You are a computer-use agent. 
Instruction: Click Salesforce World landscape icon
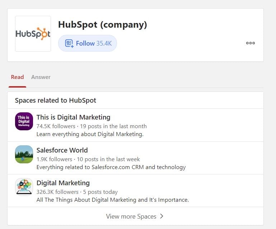(x=24, y=154)
